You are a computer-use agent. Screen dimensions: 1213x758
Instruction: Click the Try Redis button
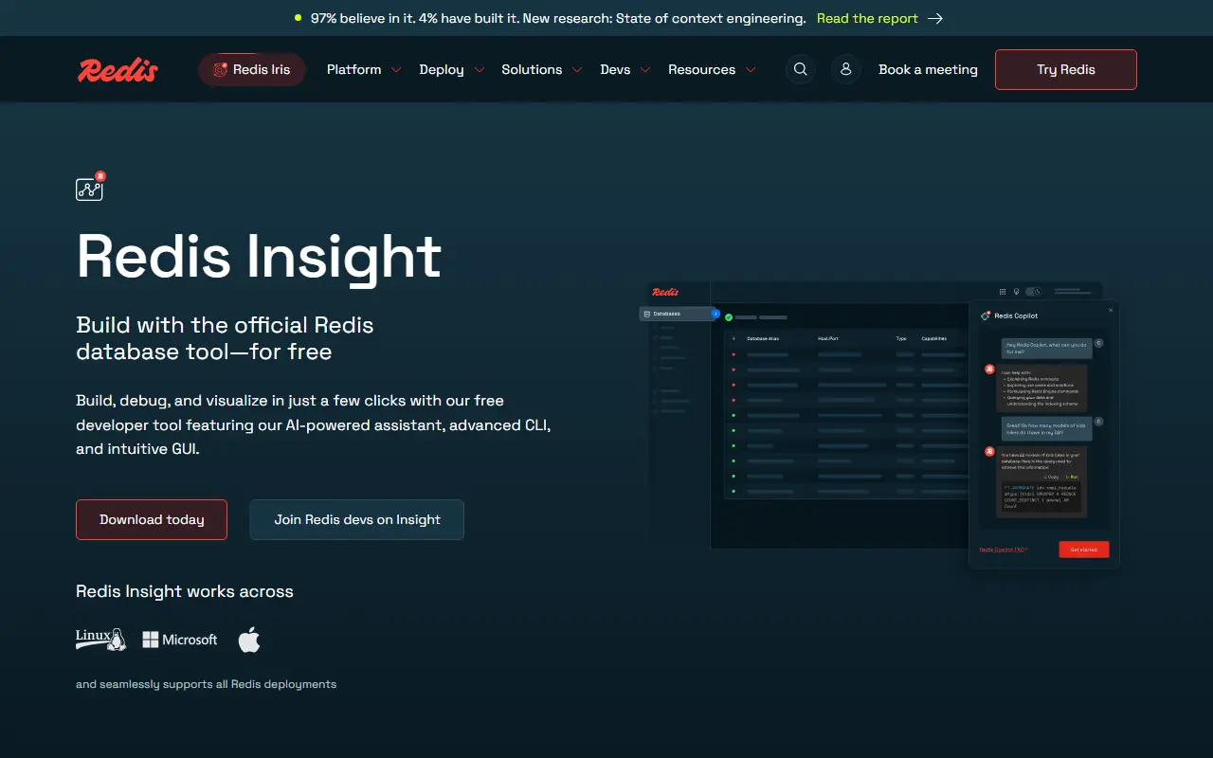click(1066, 70)
